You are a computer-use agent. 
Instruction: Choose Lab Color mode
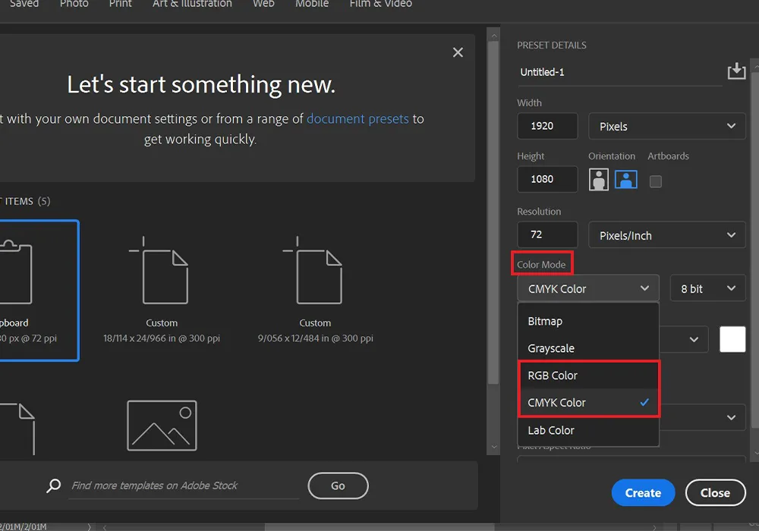click(x=588, y=430)
